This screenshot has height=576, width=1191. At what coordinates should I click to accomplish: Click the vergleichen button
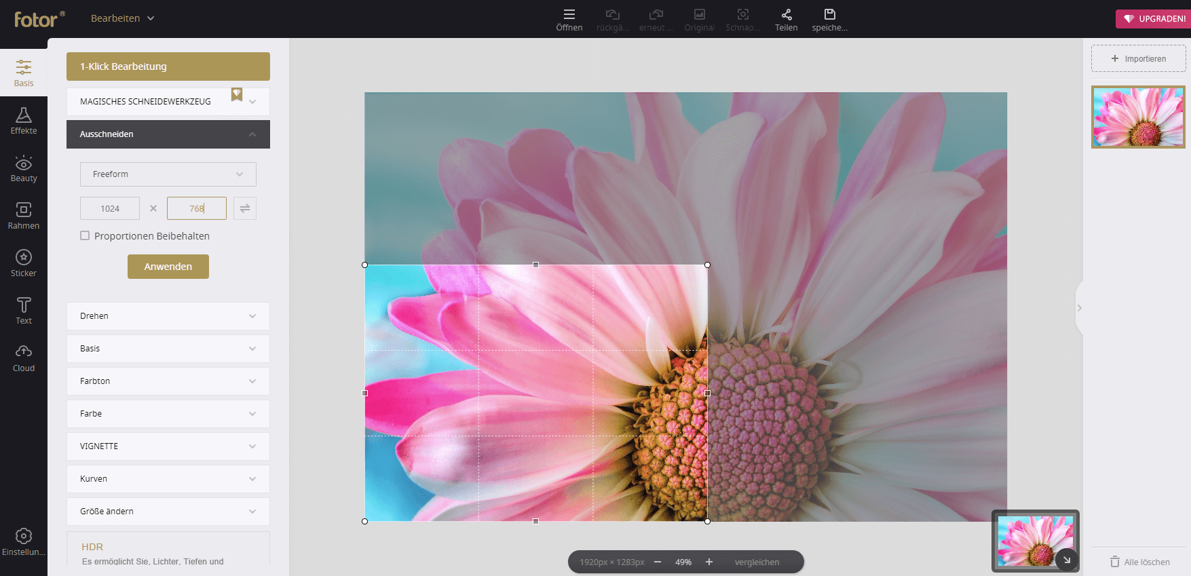(757, 562)
